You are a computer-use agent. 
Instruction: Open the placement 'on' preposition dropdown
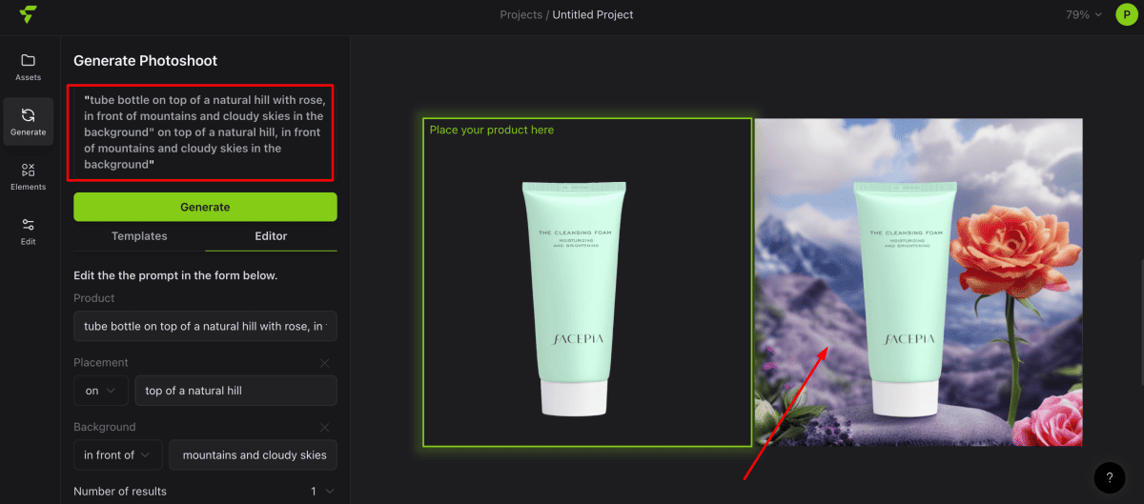click(100, 391)
